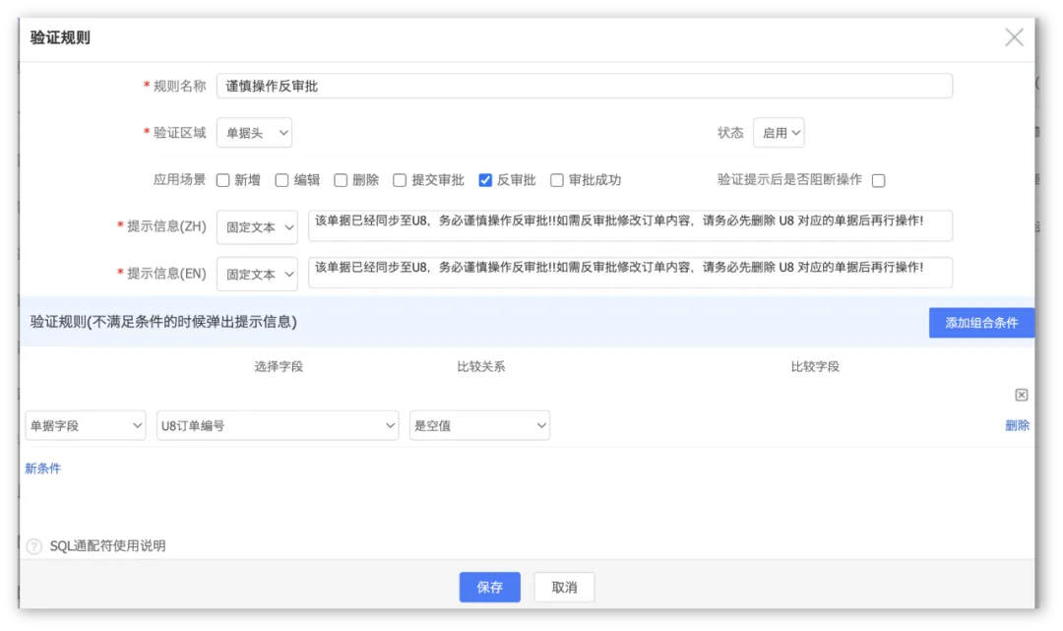Screen dimensions: 1063x631
Task: Check the 删除 scenario checkbox
Action: tap(341, 180)
